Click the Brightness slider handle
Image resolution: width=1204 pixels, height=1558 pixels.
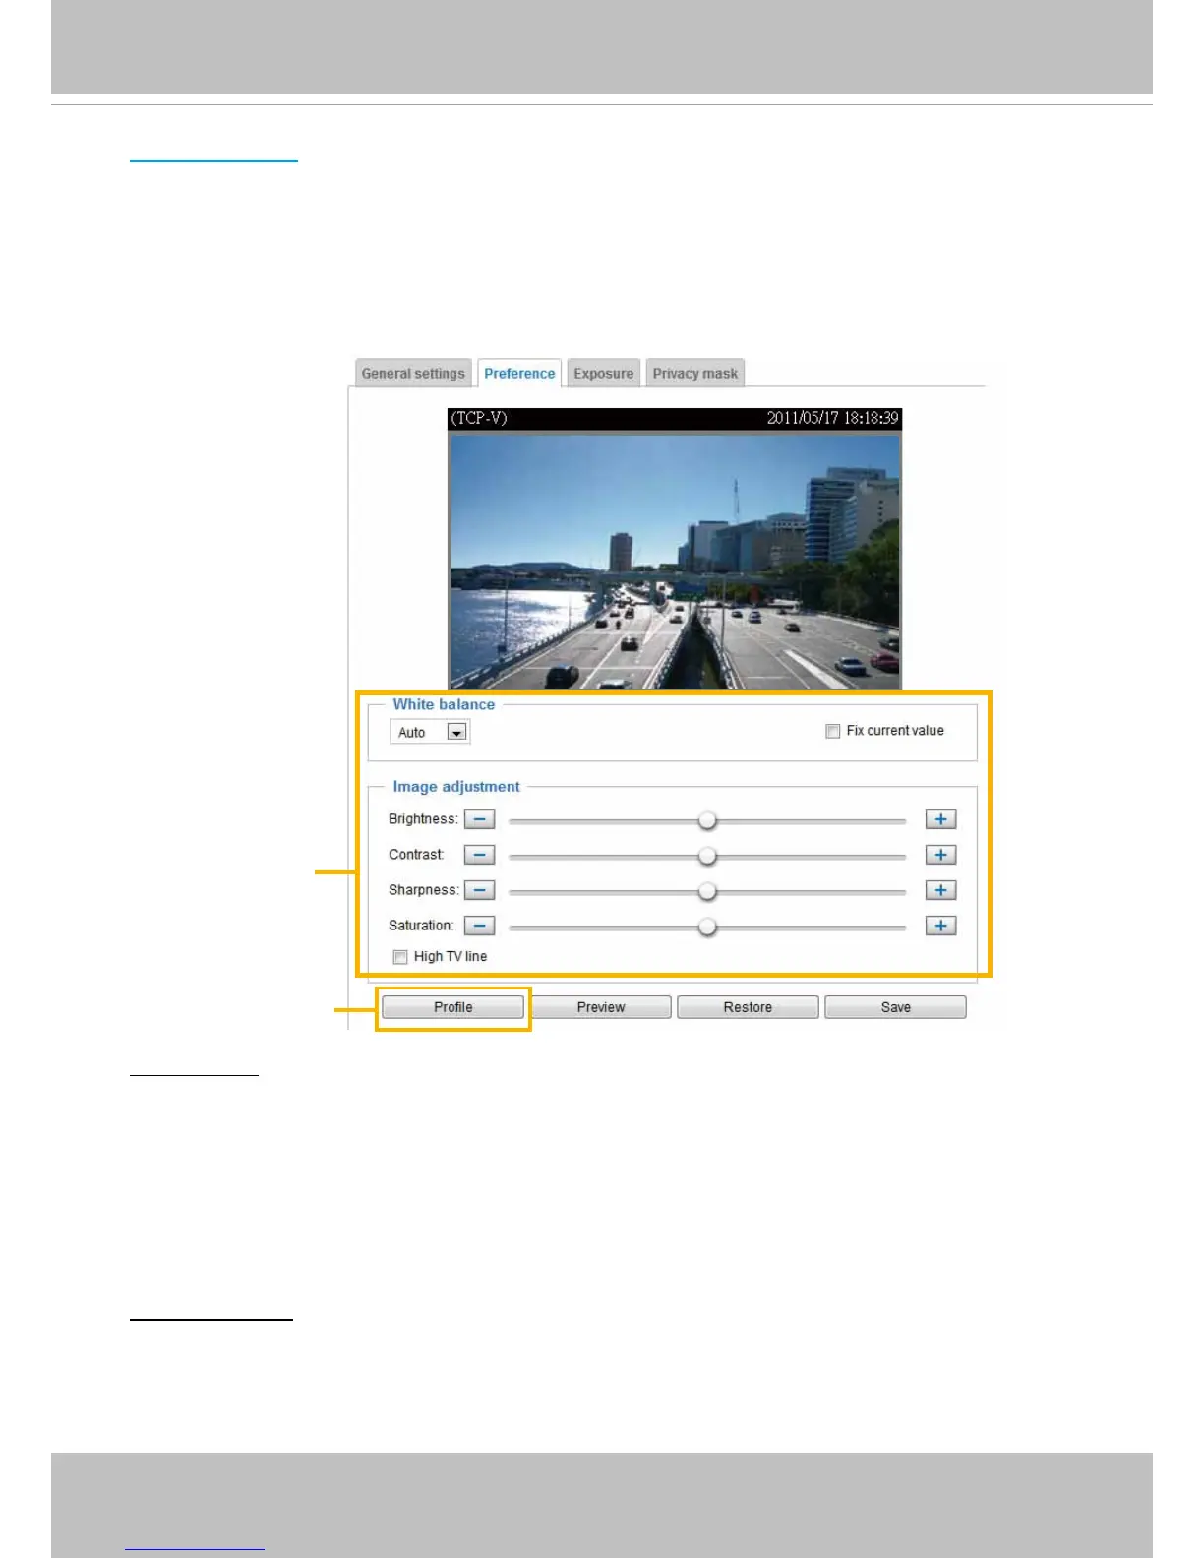[707, 820]
